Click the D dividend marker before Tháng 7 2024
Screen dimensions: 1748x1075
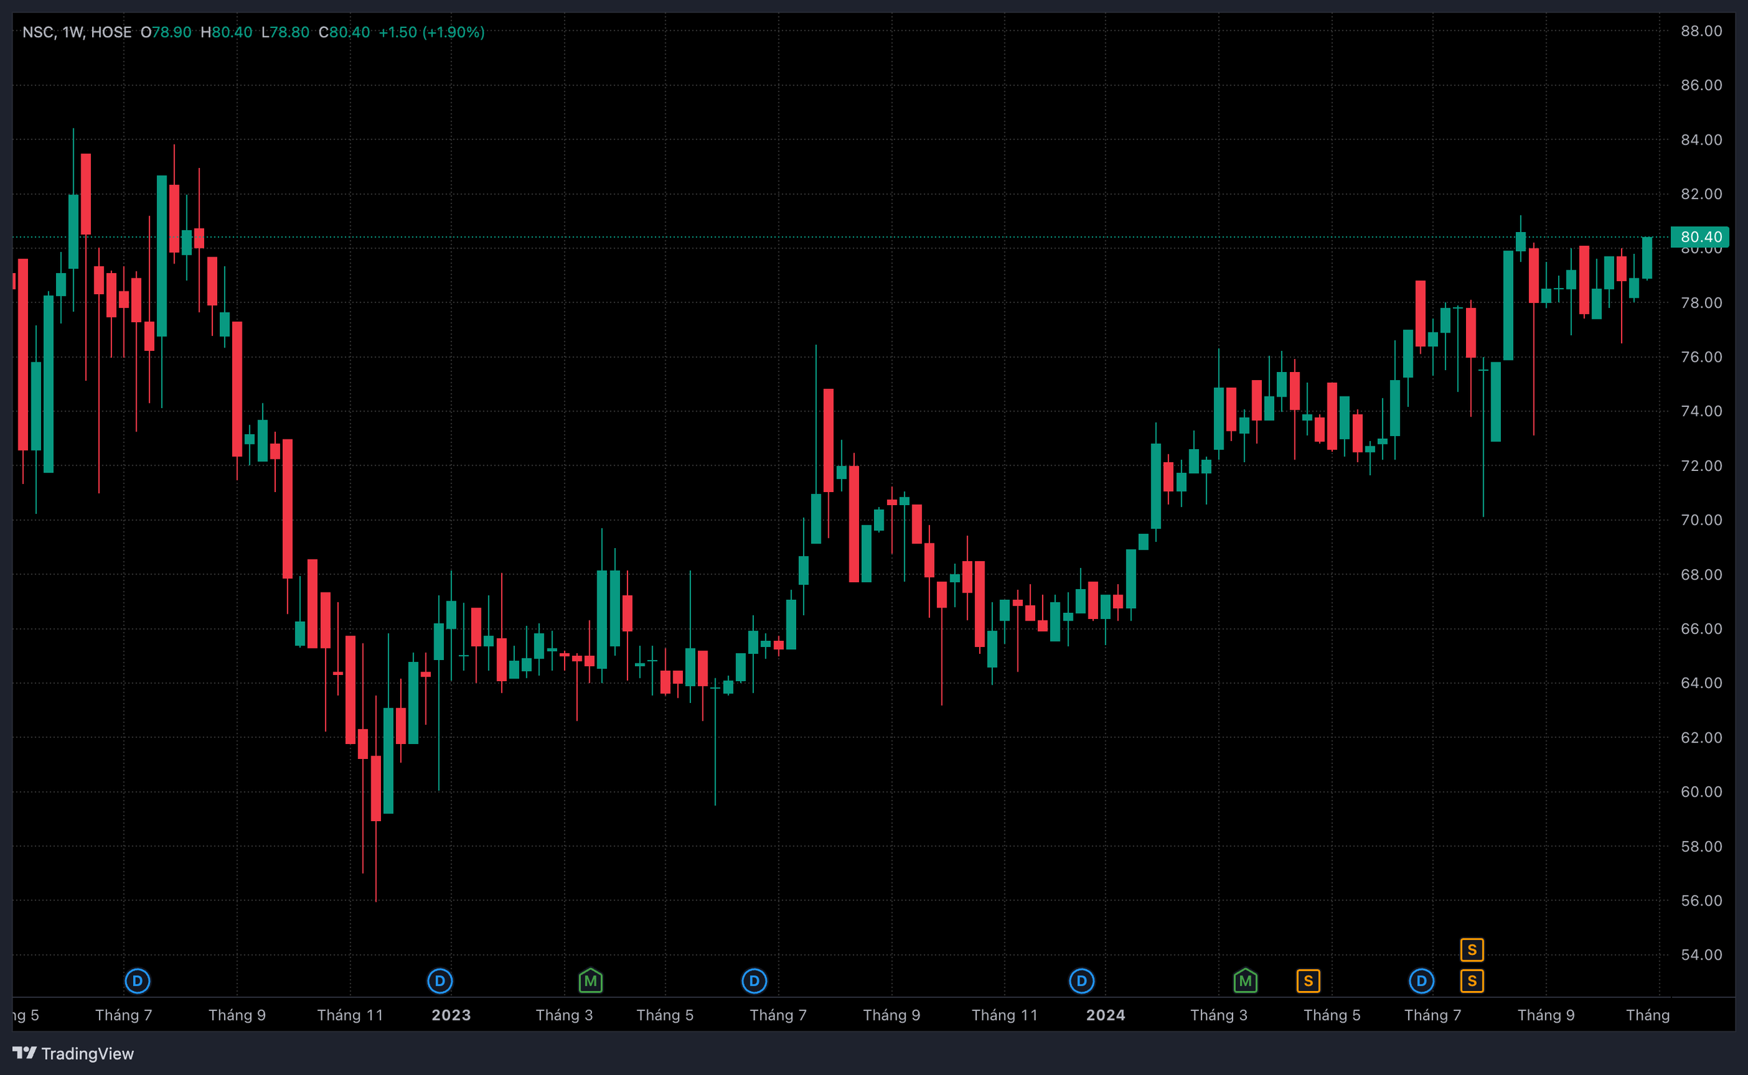(1421, 981)
